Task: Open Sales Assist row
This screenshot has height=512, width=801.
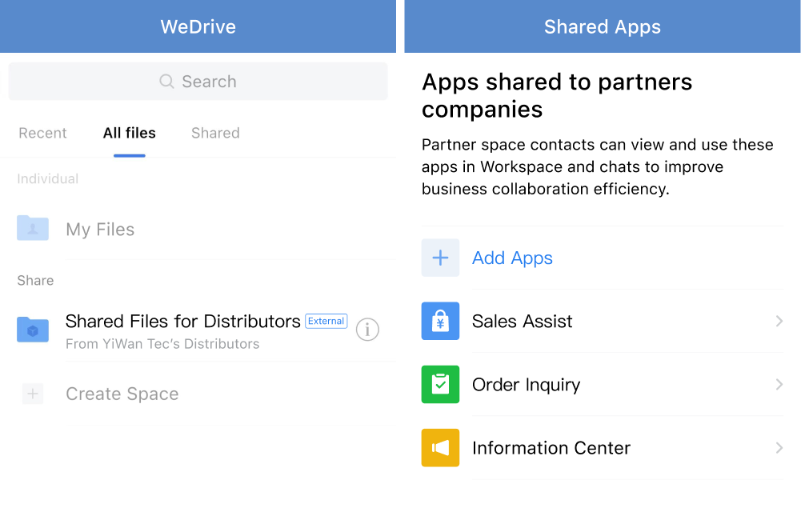Action: click(x=603, y=321)
